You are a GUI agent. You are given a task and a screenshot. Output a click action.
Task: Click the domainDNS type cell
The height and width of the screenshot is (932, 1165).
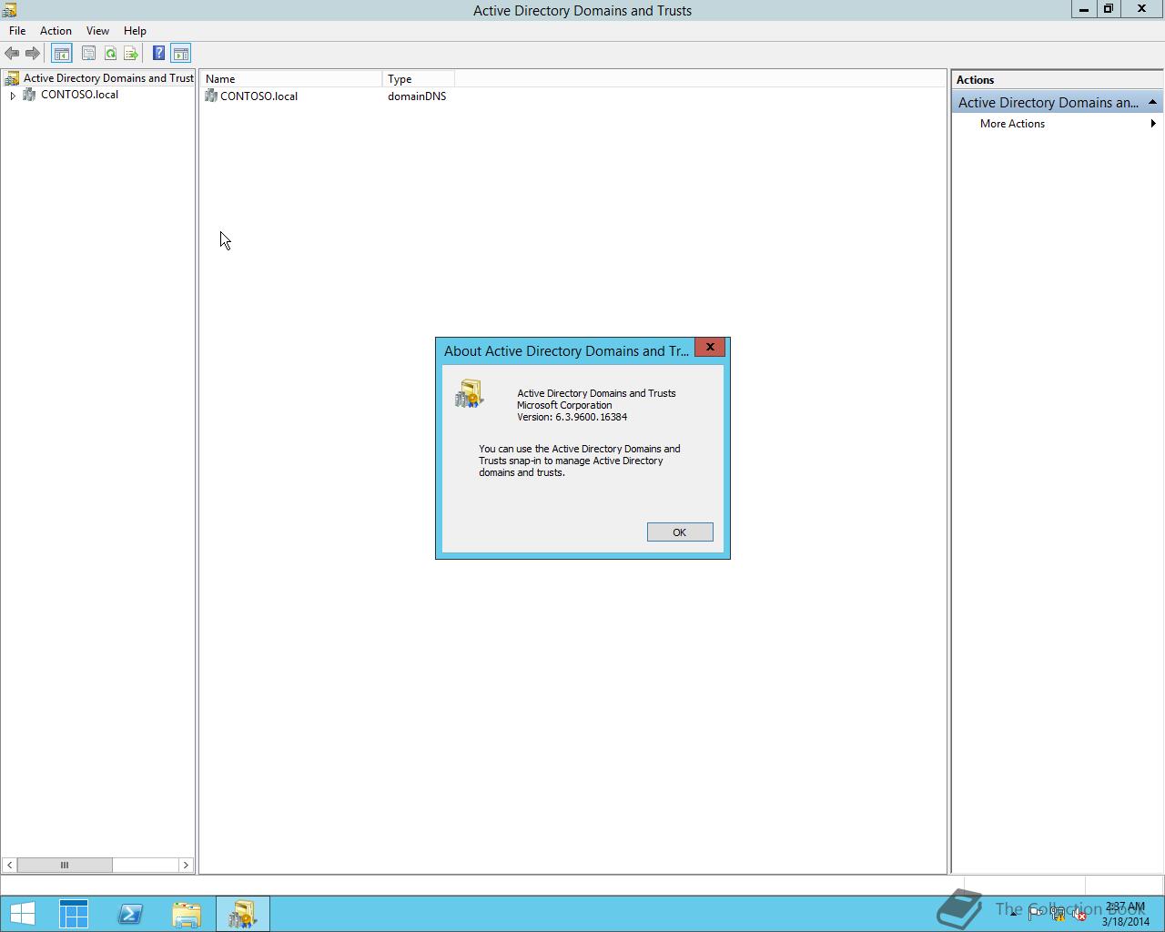(417, 96)
